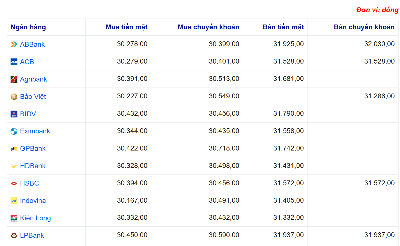
Task: Open the ABBank link
Action: click(32, 44)
